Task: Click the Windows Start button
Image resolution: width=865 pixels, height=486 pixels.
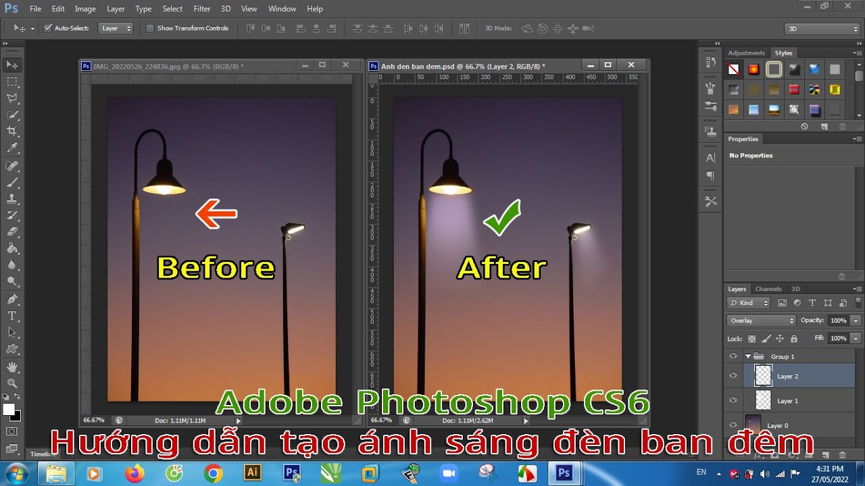Action: (17, 473)
